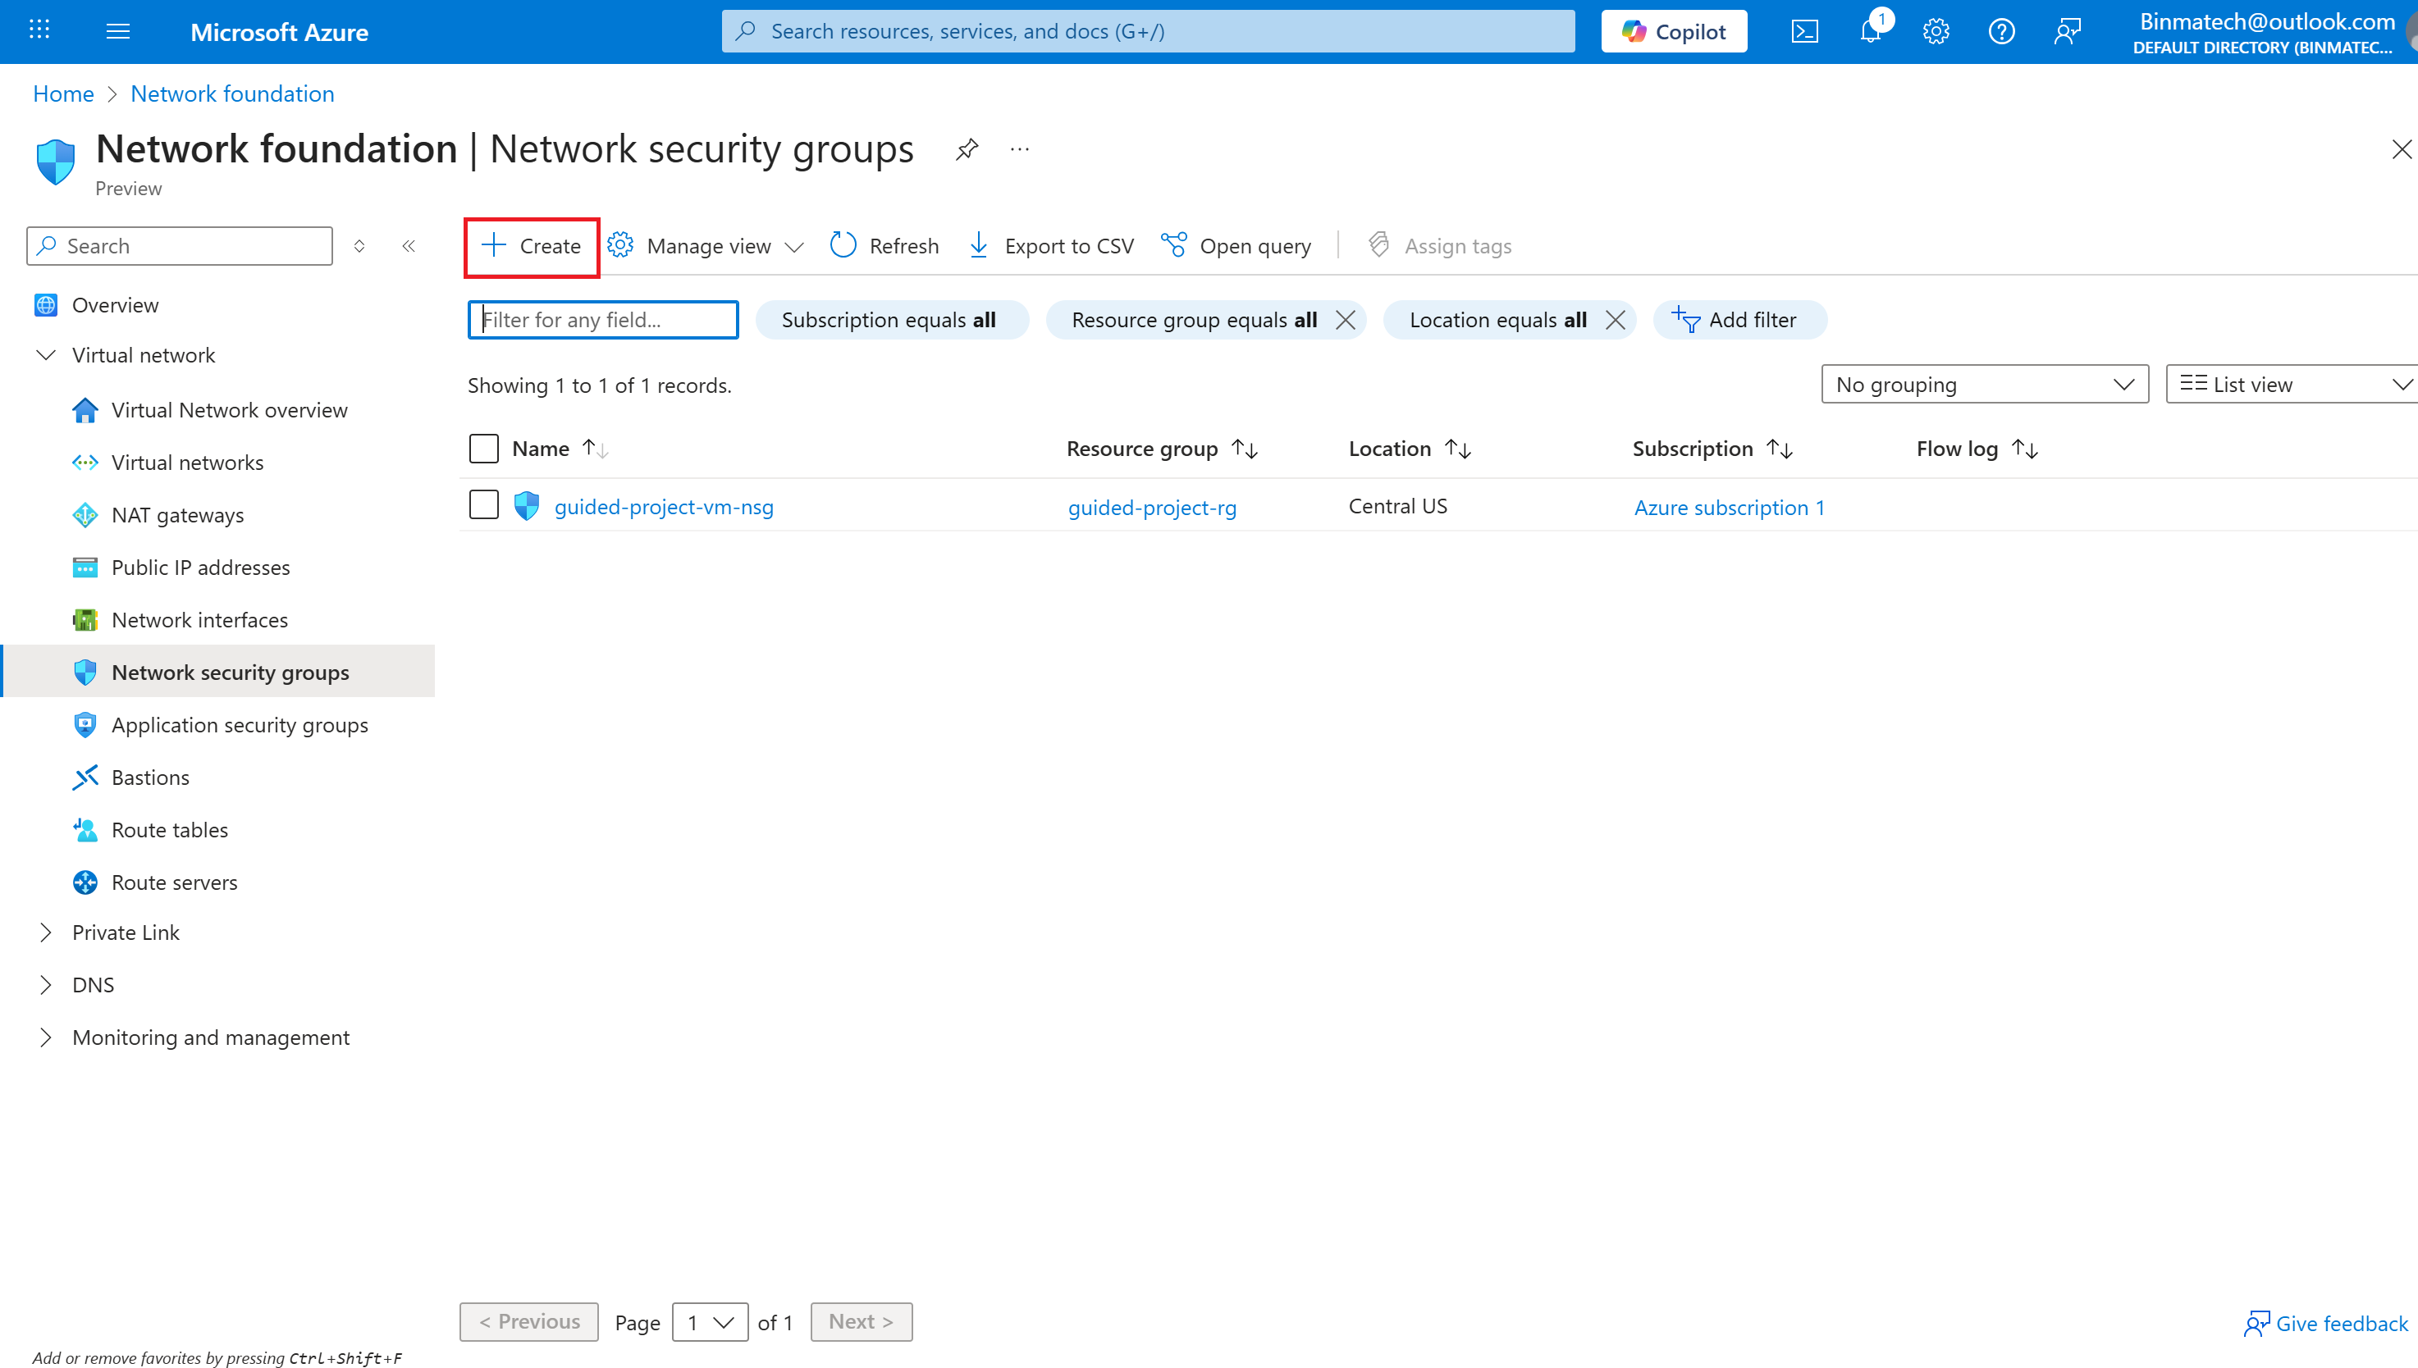The width and height of the screenshot is (2418, 1368).
Task: Check the guided-project-vm-nsg row checkbox
Action: pyautogui.click(x=484, y=505)
